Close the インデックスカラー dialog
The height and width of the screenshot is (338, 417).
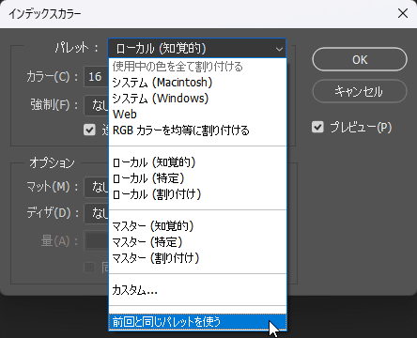pos(403,13)
